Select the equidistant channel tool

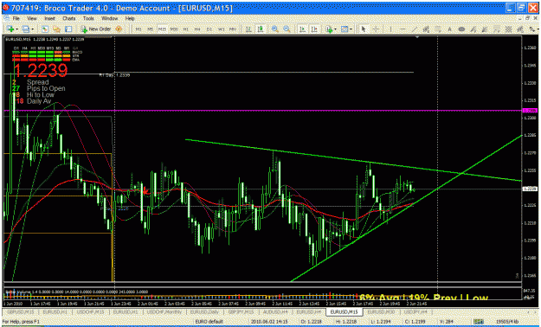(x=426, y=29)
